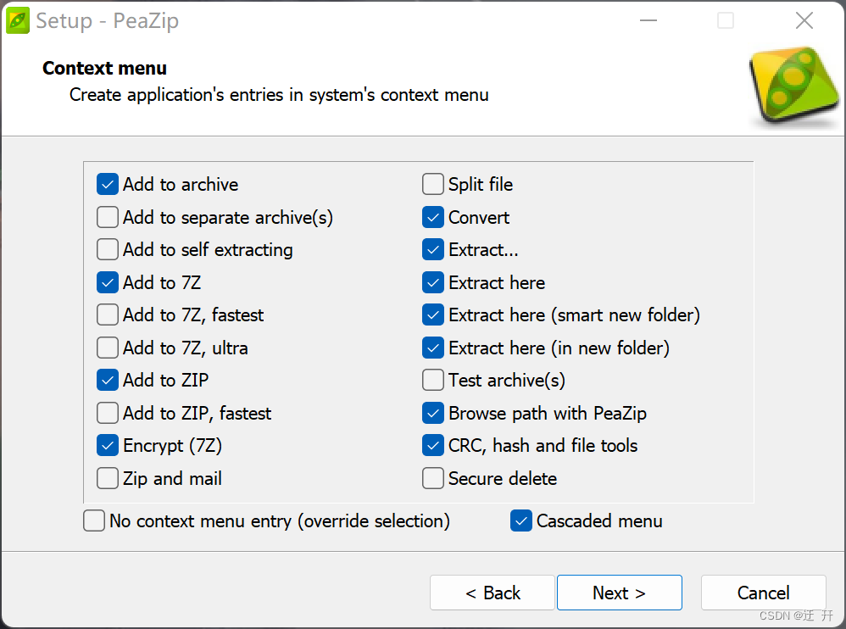Viewport: 846px width, 629px height.
Task: Enable Zip and mail
Action: (107, 478)
